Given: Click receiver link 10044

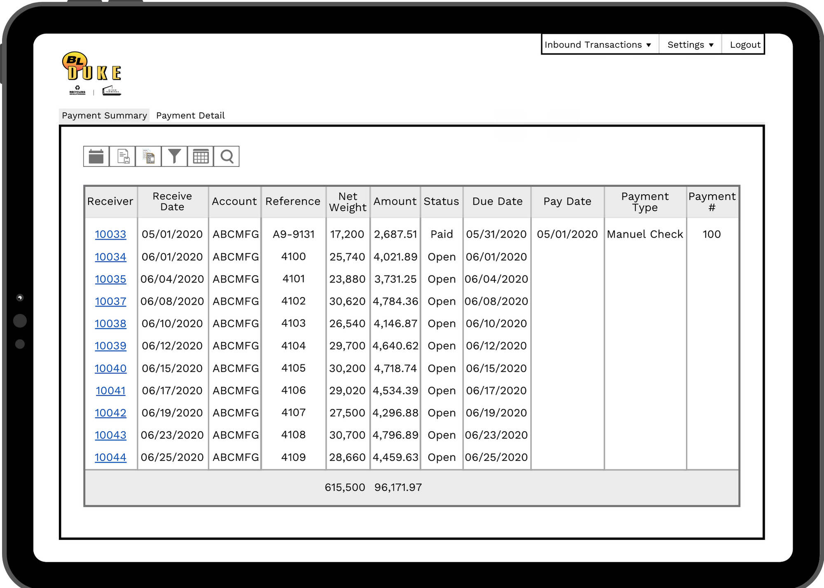Looking at the screenshot, I should [110, 457].
